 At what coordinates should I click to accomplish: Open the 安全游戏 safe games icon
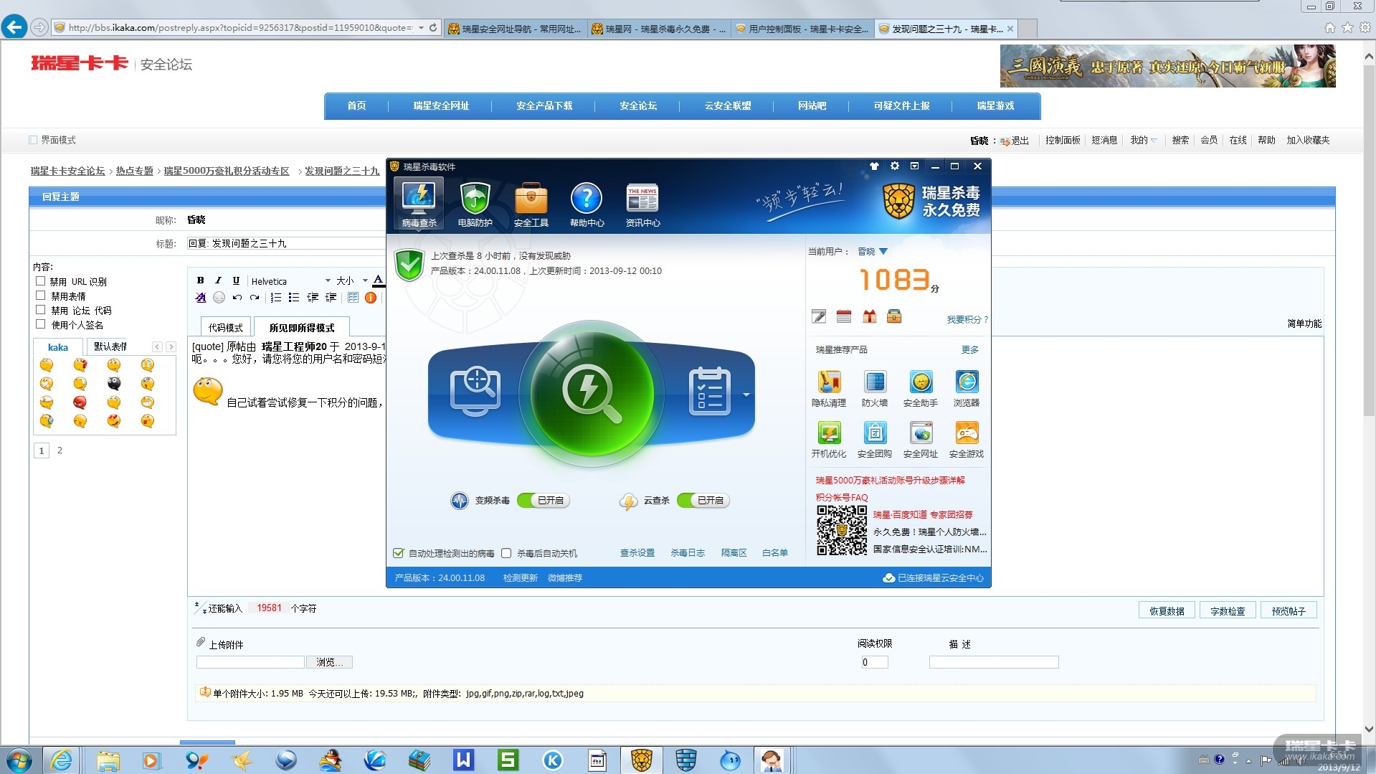pyautogui.click(x=967, y=440)
